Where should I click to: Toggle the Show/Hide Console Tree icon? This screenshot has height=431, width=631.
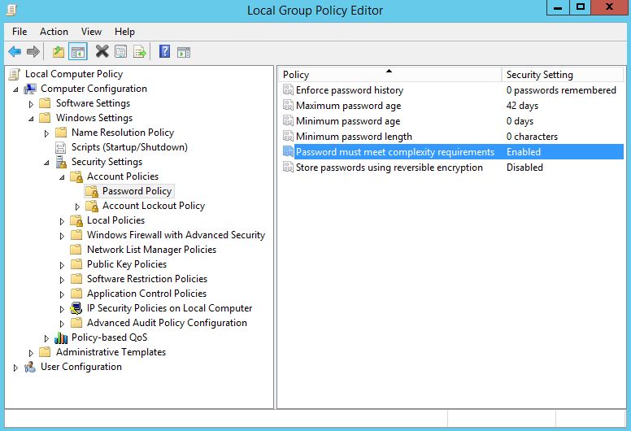pyautogui.click(x=78, y=52)
